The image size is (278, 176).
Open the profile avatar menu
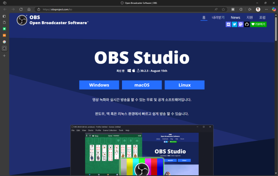(x=258, y=9)
